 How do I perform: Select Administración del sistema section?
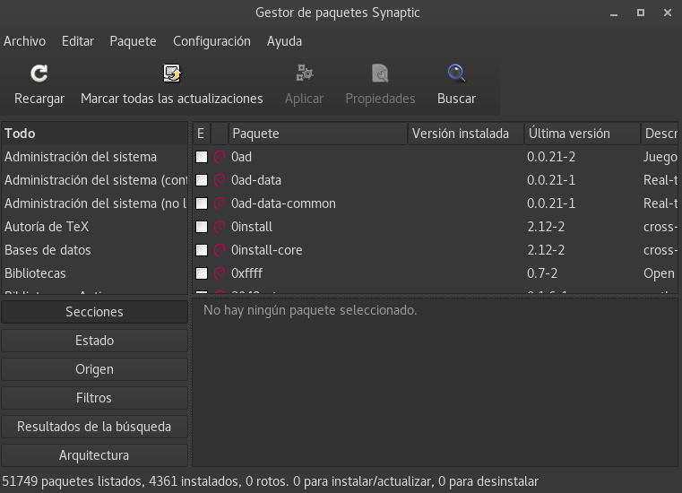(94, 157)
